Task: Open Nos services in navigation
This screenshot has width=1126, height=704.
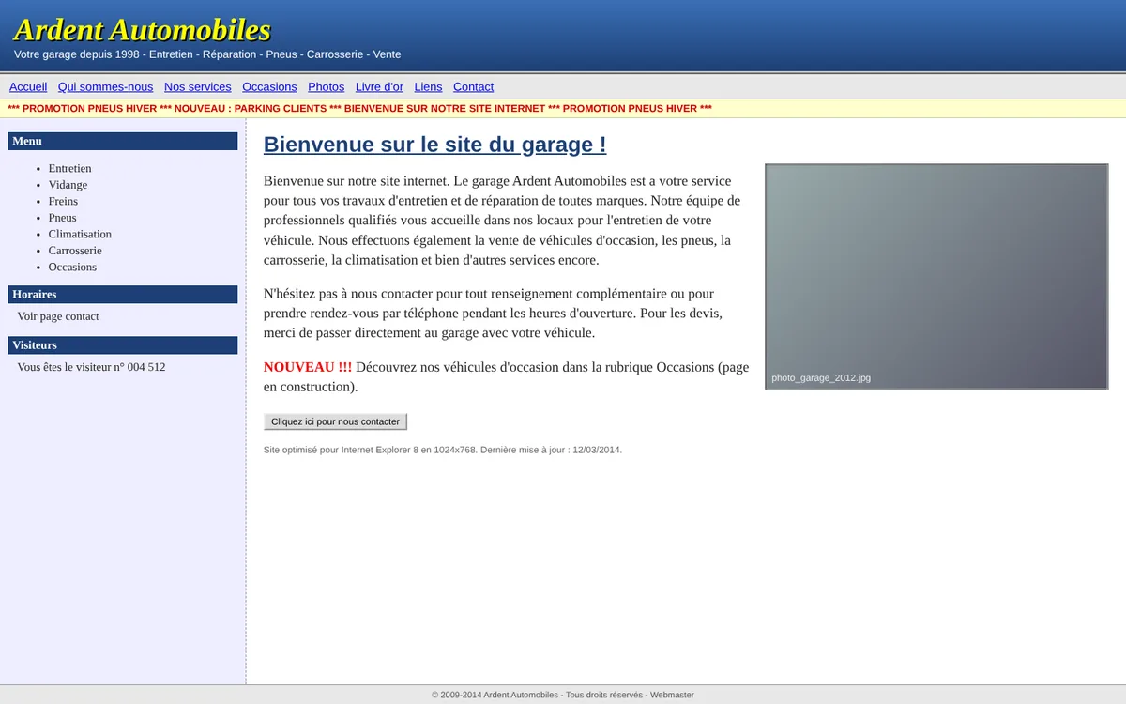Action: point(197,86)
